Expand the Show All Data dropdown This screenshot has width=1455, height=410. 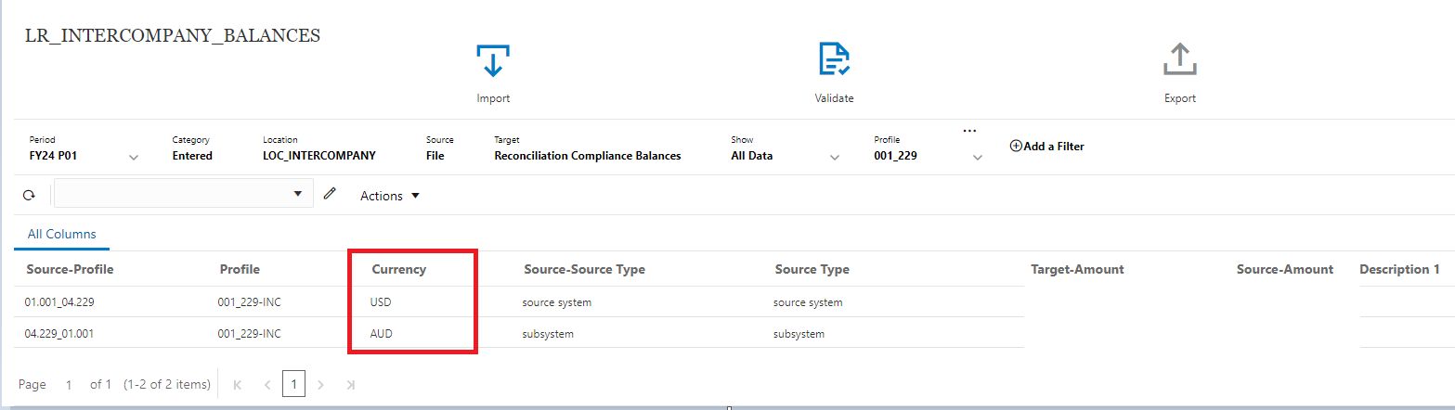(x=835, y=158)
